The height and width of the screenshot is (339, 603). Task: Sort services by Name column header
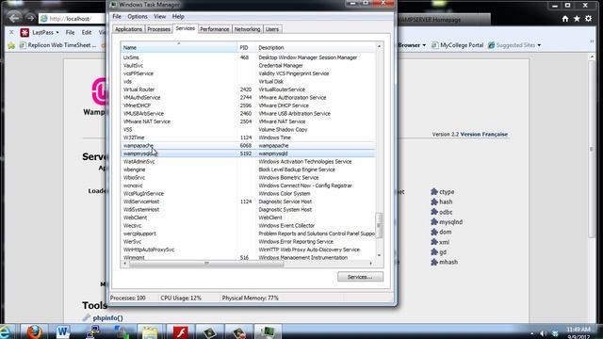click(x=179, y=47)
